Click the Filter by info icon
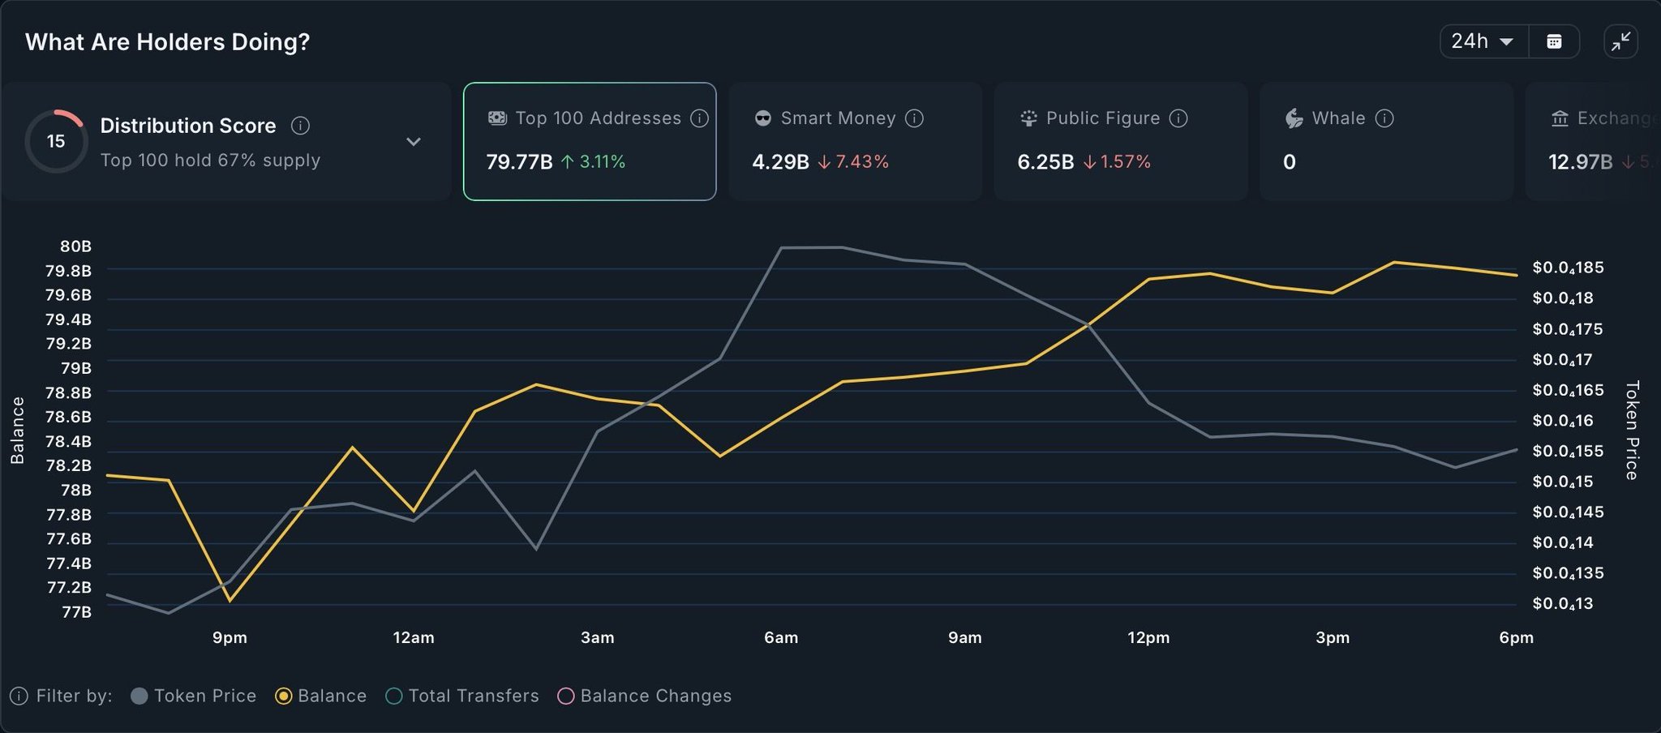Viewport: 1661px width, 733px height. pyautogui.click(x=19, y=696)
